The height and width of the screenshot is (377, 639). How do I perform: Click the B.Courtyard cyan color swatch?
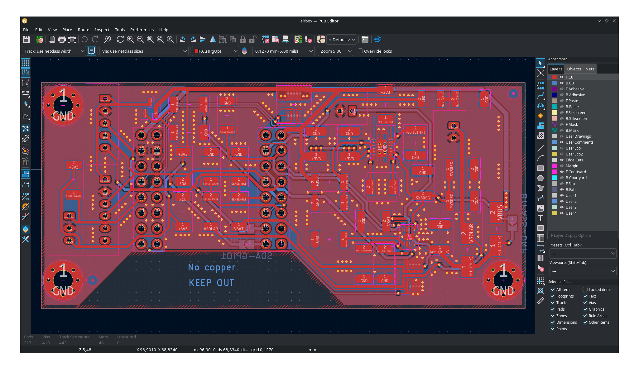[x=555, y=178]
